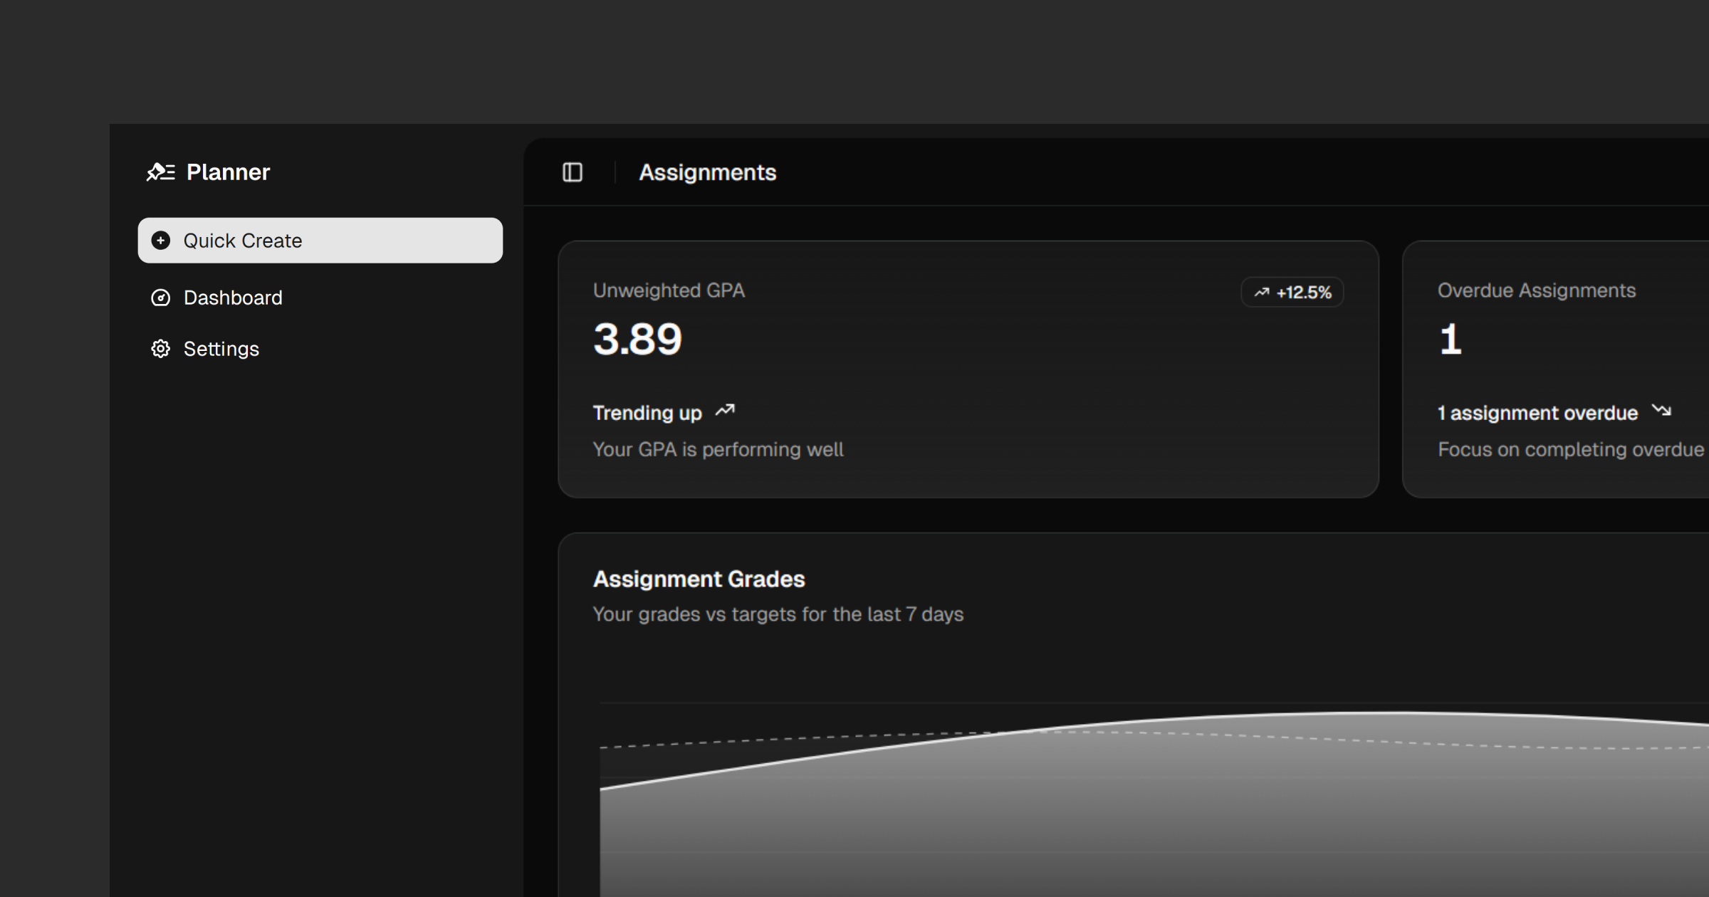
Task: Click the sidebar toggle icon in the header
Action: point(573,172)
